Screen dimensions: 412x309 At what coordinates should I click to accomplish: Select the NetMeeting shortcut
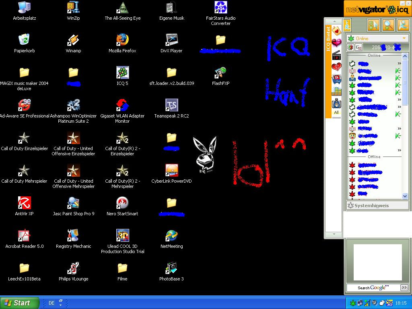[171, 239]
